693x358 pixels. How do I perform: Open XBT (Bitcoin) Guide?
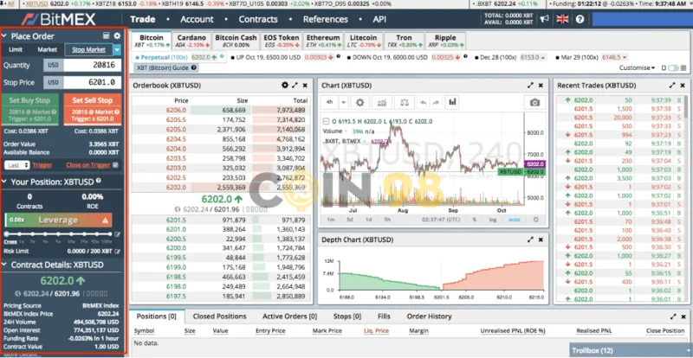[x=166, y=68]
